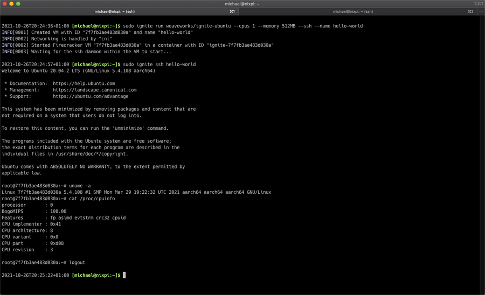This screenshot has height=295, width=485.
Task: Click the 'BogoMIPS : 108.00' line
Action: (34, 211)
